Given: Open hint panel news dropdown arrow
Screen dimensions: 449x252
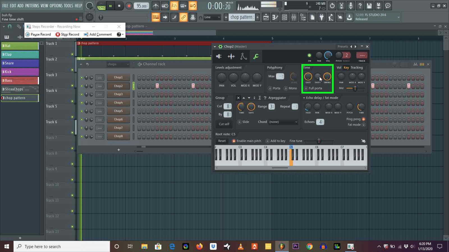Looking at the screenshot, I should click(398, 17).
